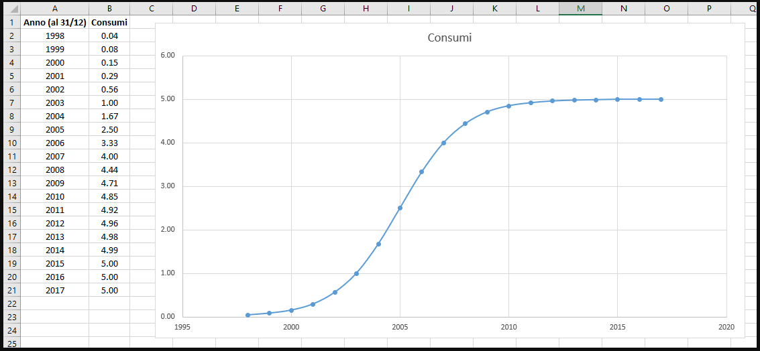
Task: Click cell containing year 2005
Action: click(54, 130)
